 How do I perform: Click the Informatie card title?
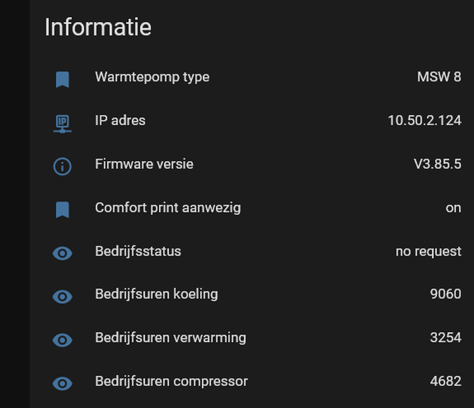[98, 27]
